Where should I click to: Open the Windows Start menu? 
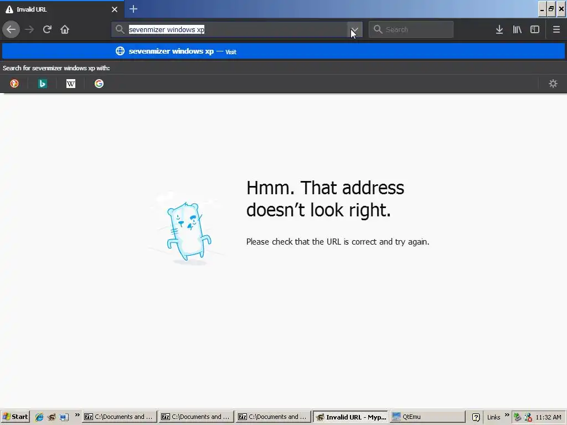click(15, 417)
